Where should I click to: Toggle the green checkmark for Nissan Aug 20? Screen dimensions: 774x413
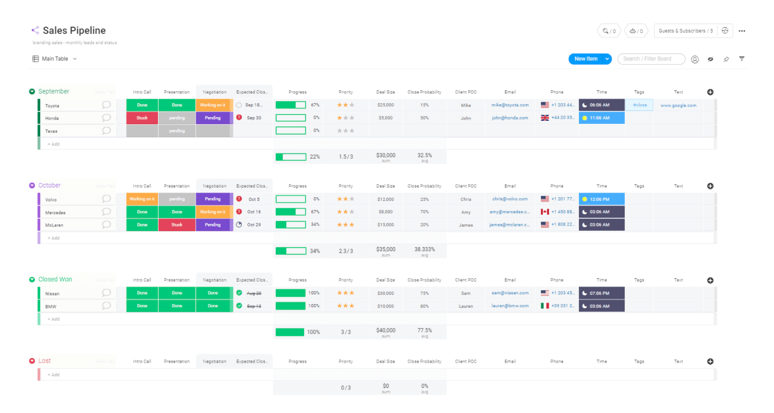(x=239, y=293)
